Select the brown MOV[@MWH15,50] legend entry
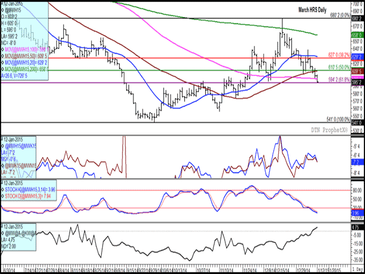Image resolution: width=365 pixels, height=274 pixels. 27,56
